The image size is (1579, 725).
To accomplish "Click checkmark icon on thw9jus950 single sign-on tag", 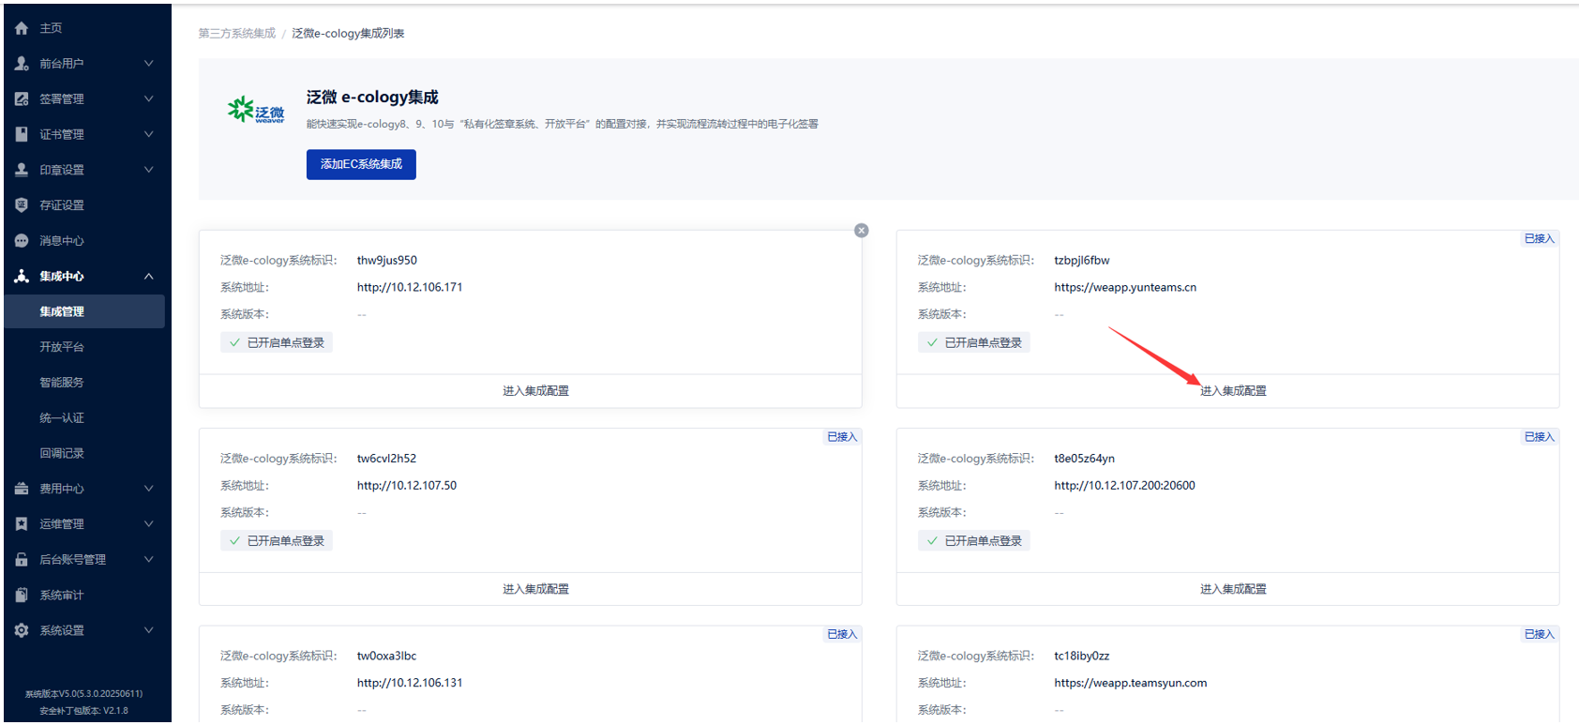I will point(234,343).
